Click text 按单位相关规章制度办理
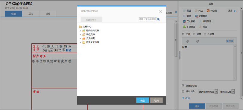Viewport: 243px width, 110px height. pyautogui.click(x=52, y=61)
